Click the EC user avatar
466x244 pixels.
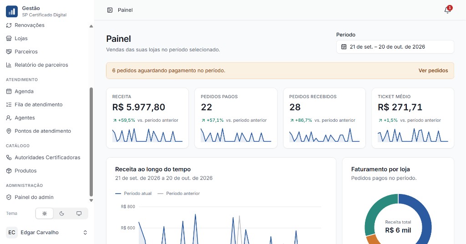click(12, 233)
